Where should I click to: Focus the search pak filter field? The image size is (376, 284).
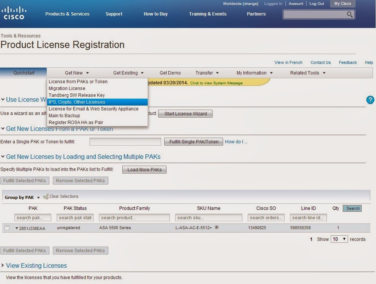[x=32, y=218]
